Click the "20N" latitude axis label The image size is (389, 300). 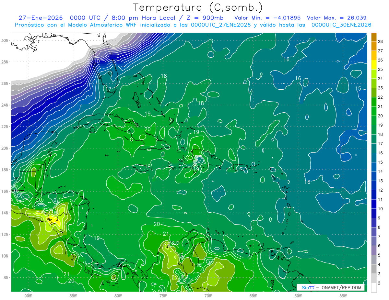(5, 148)
